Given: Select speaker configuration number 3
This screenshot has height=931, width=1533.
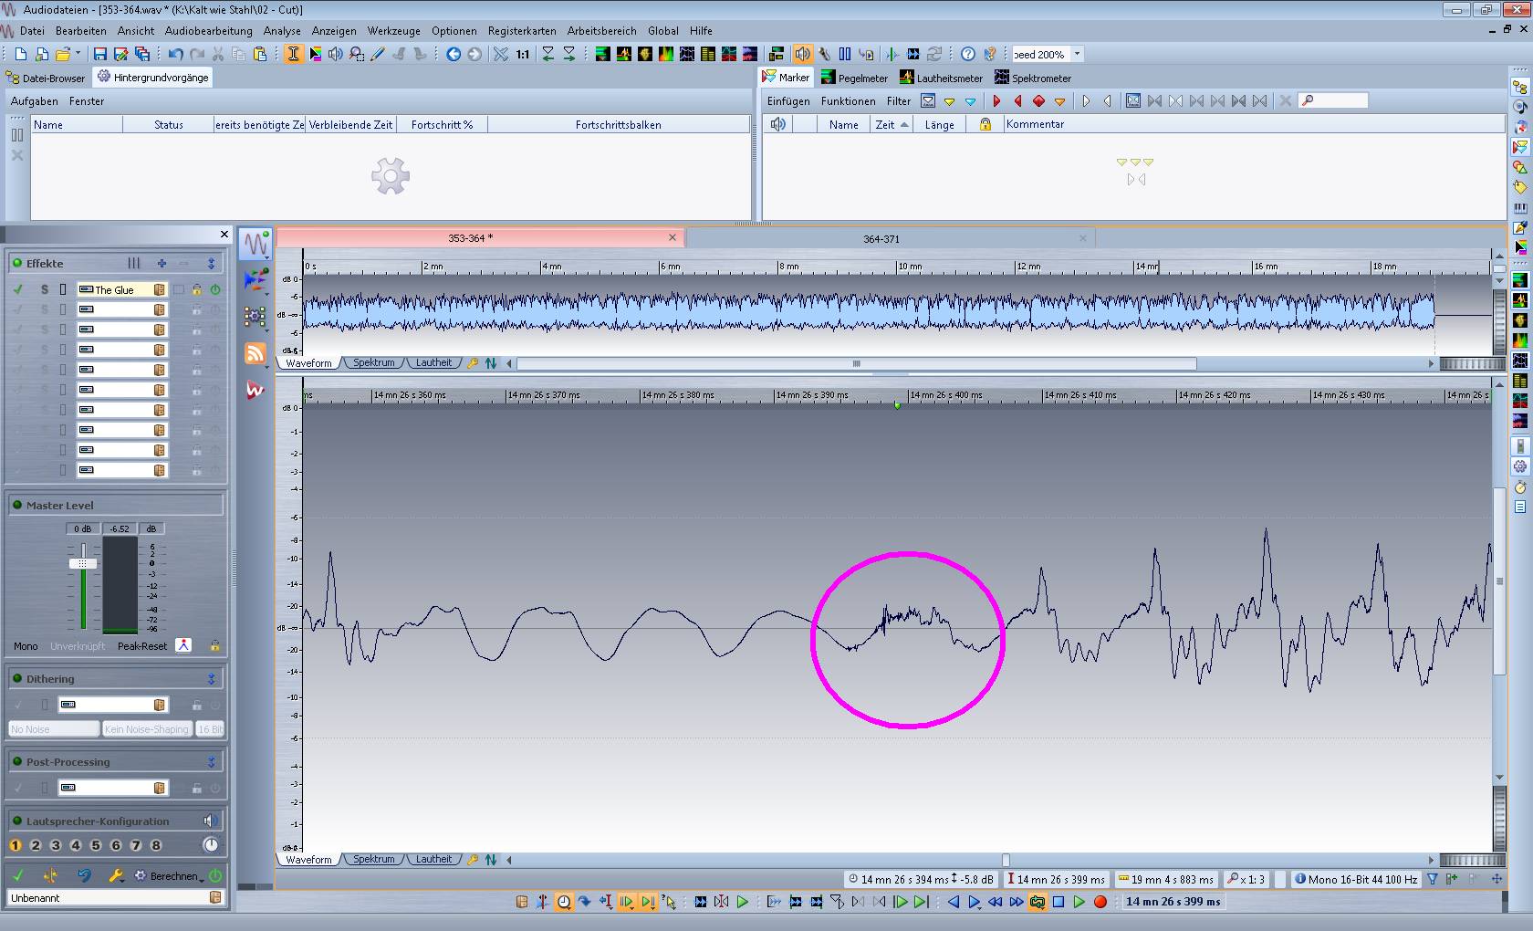Looking at the screenshot, I should [x=56, y=845].
